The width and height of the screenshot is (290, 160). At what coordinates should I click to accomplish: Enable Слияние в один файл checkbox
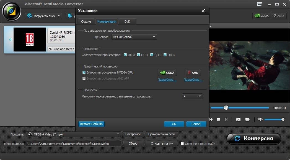coord(182,143)
